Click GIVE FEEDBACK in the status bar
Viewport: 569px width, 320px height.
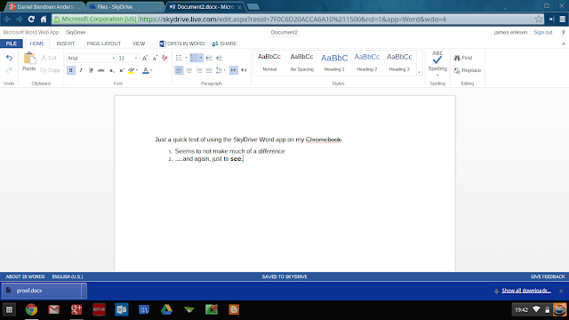click(548, 276)
